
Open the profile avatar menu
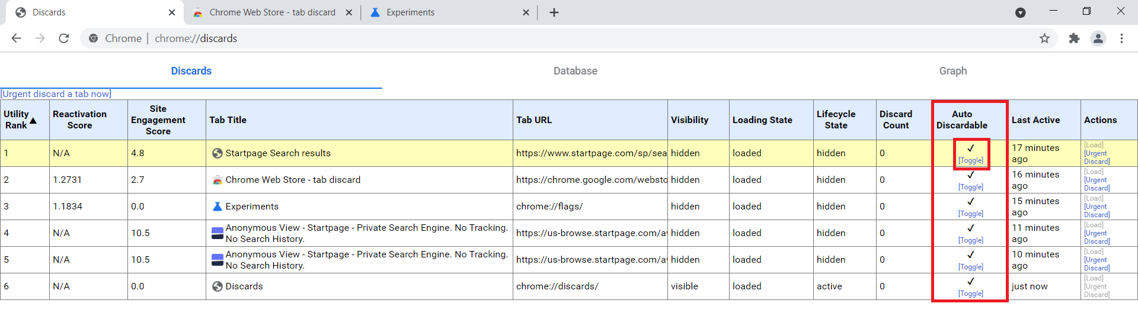1098,38
